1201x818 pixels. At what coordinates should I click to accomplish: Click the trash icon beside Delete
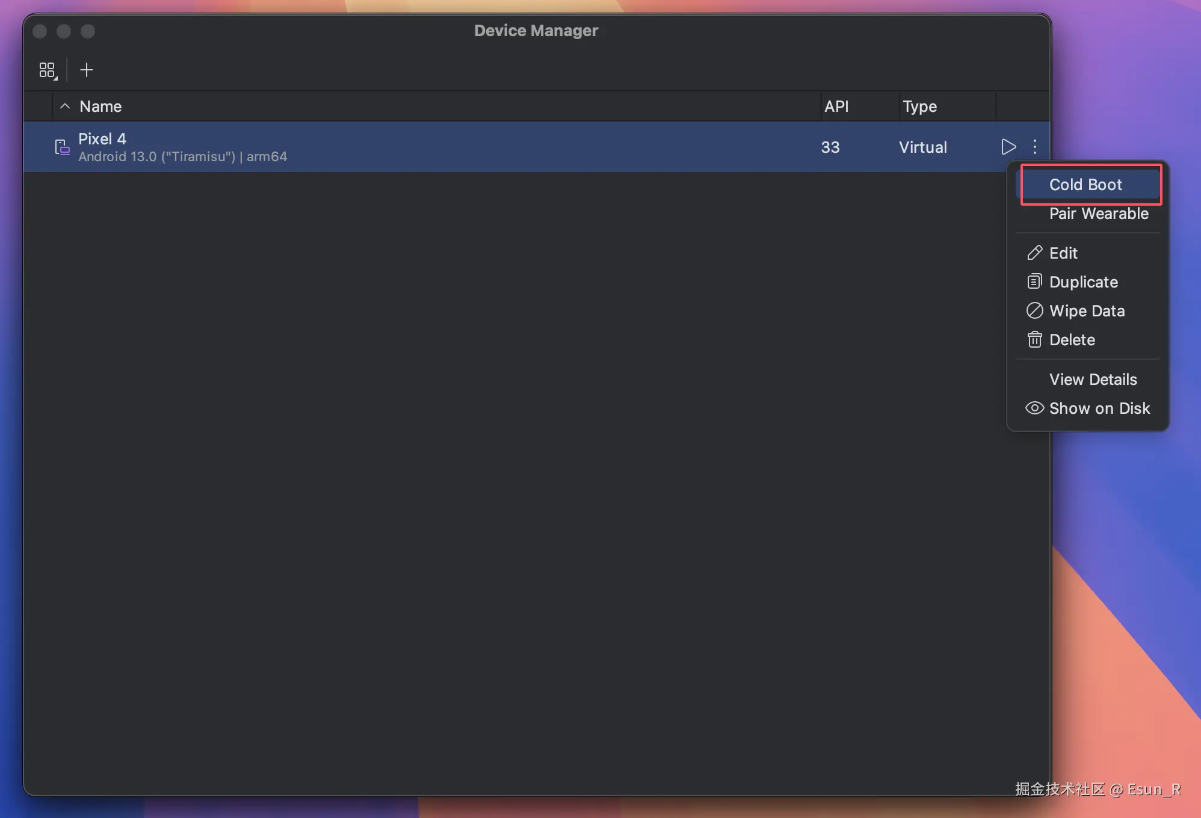[1034, 340]
